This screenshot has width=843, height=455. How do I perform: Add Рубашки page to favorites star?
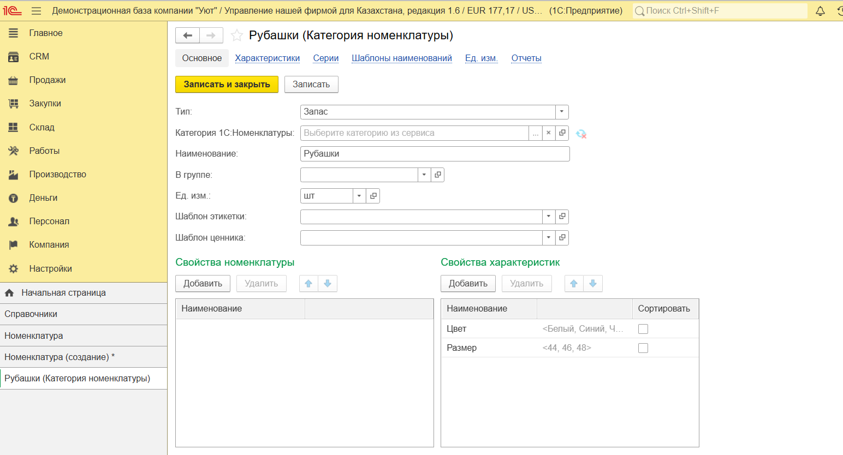point(236,35)
